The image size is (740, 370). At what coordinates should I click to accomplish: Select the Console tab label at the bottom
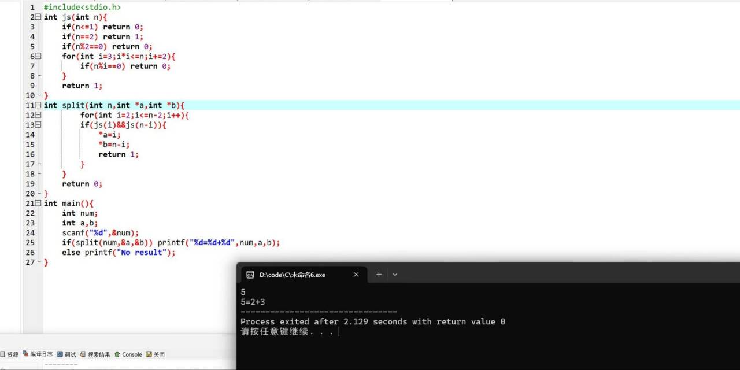point(132,354)
